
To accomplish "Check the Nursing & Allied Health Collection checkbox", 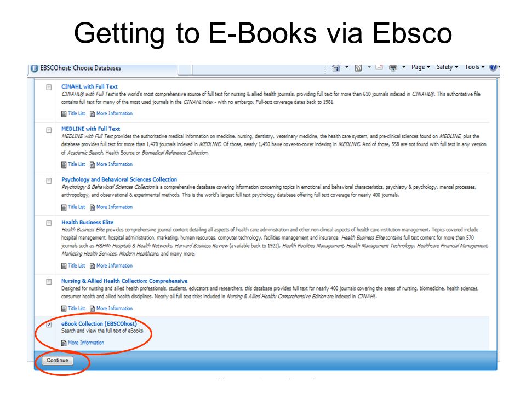I will [x=49, y=282].
